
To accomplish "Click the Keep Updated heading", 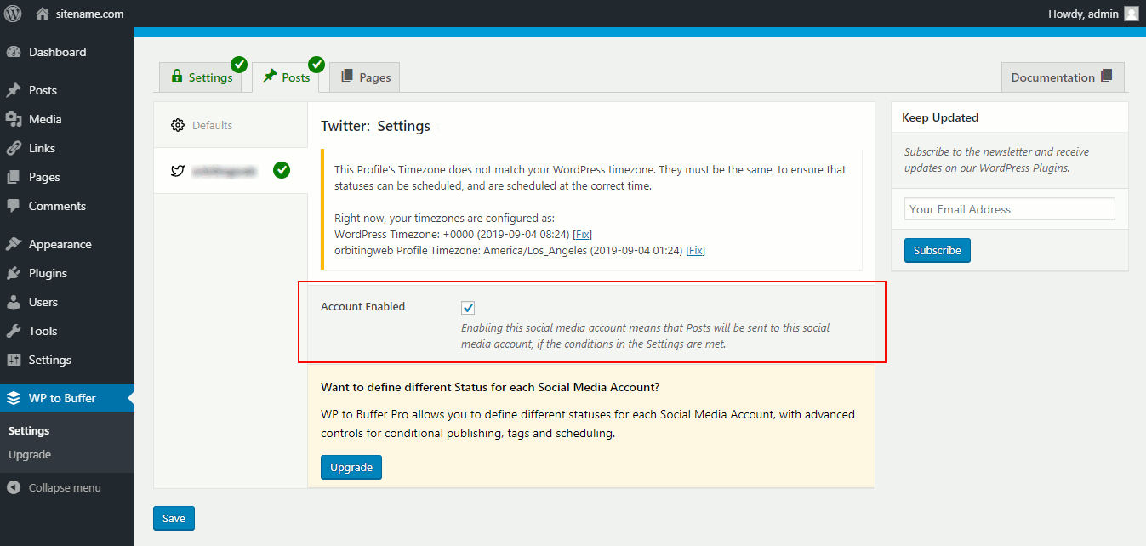I will tap(940, 117).
